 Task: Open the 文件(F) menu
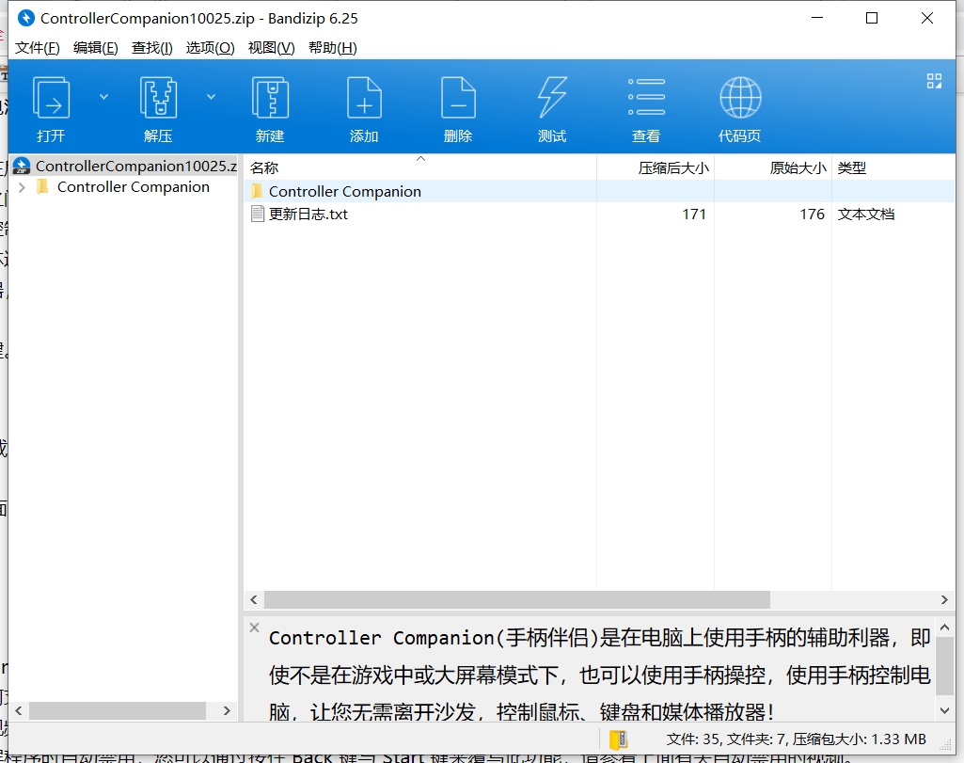[37, 48]
